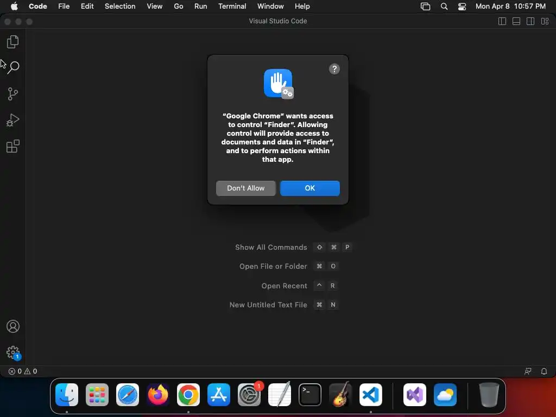This screenshot has width=556, height=417.
Task: Open the Help menu
Action: [302, 7]
